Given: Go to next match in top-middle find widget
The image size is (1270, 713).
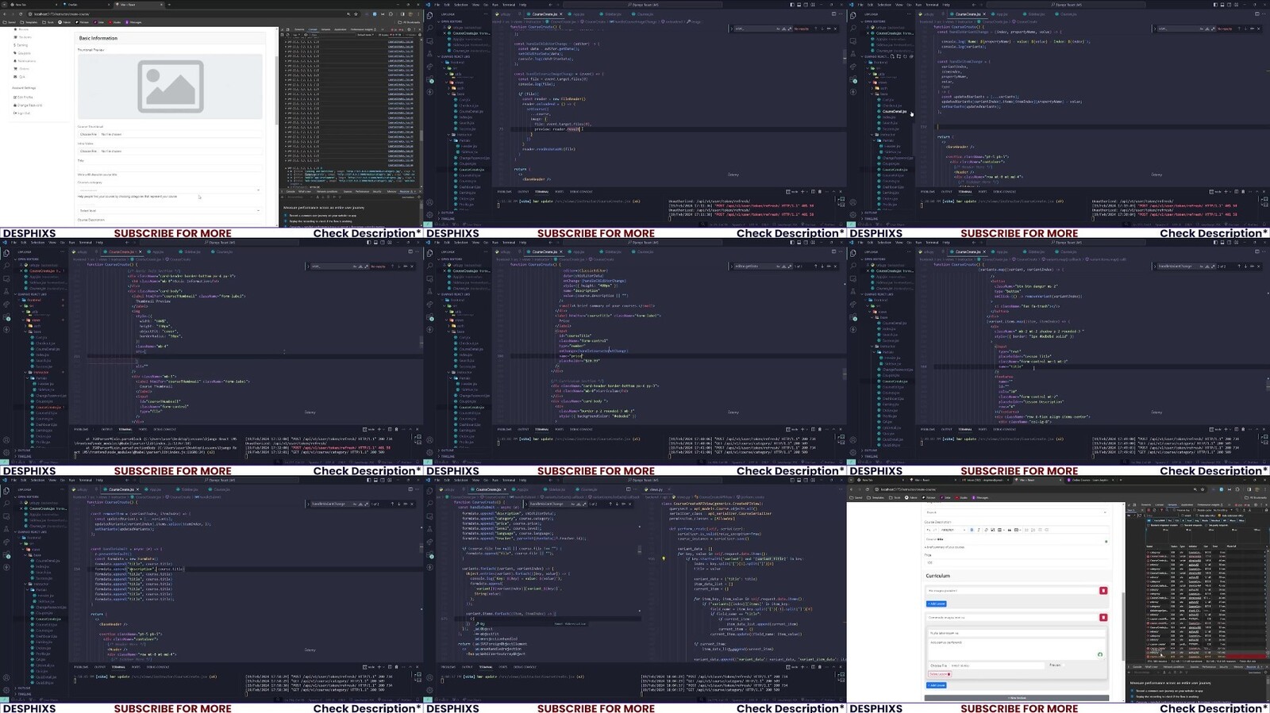Looking at the screenshot, I should [822, 29].
